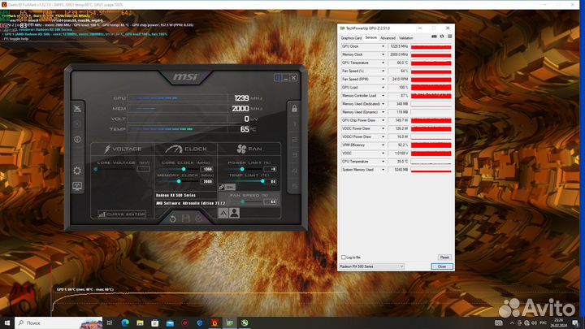Select profile slot 2 in Afterburner
585x329 pixels.
coord(294,140)
